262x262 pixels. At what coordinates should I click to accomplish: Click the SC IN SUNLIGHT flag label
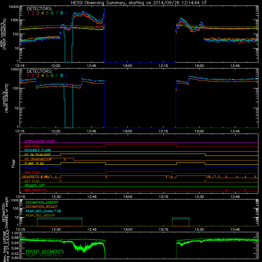pyautogui.click(x=38, y=155)
